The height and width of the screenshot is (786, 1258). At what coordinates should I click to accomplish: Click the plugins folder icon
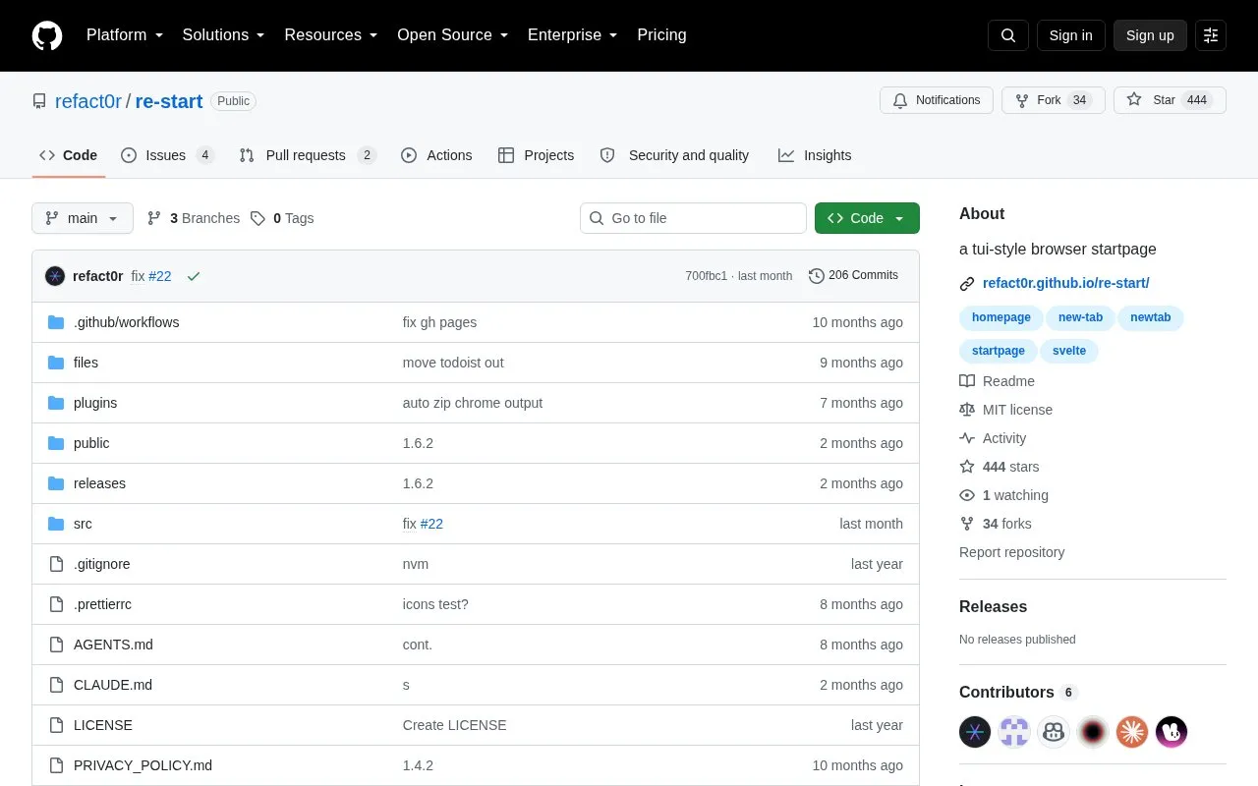[x=56, y=403]
